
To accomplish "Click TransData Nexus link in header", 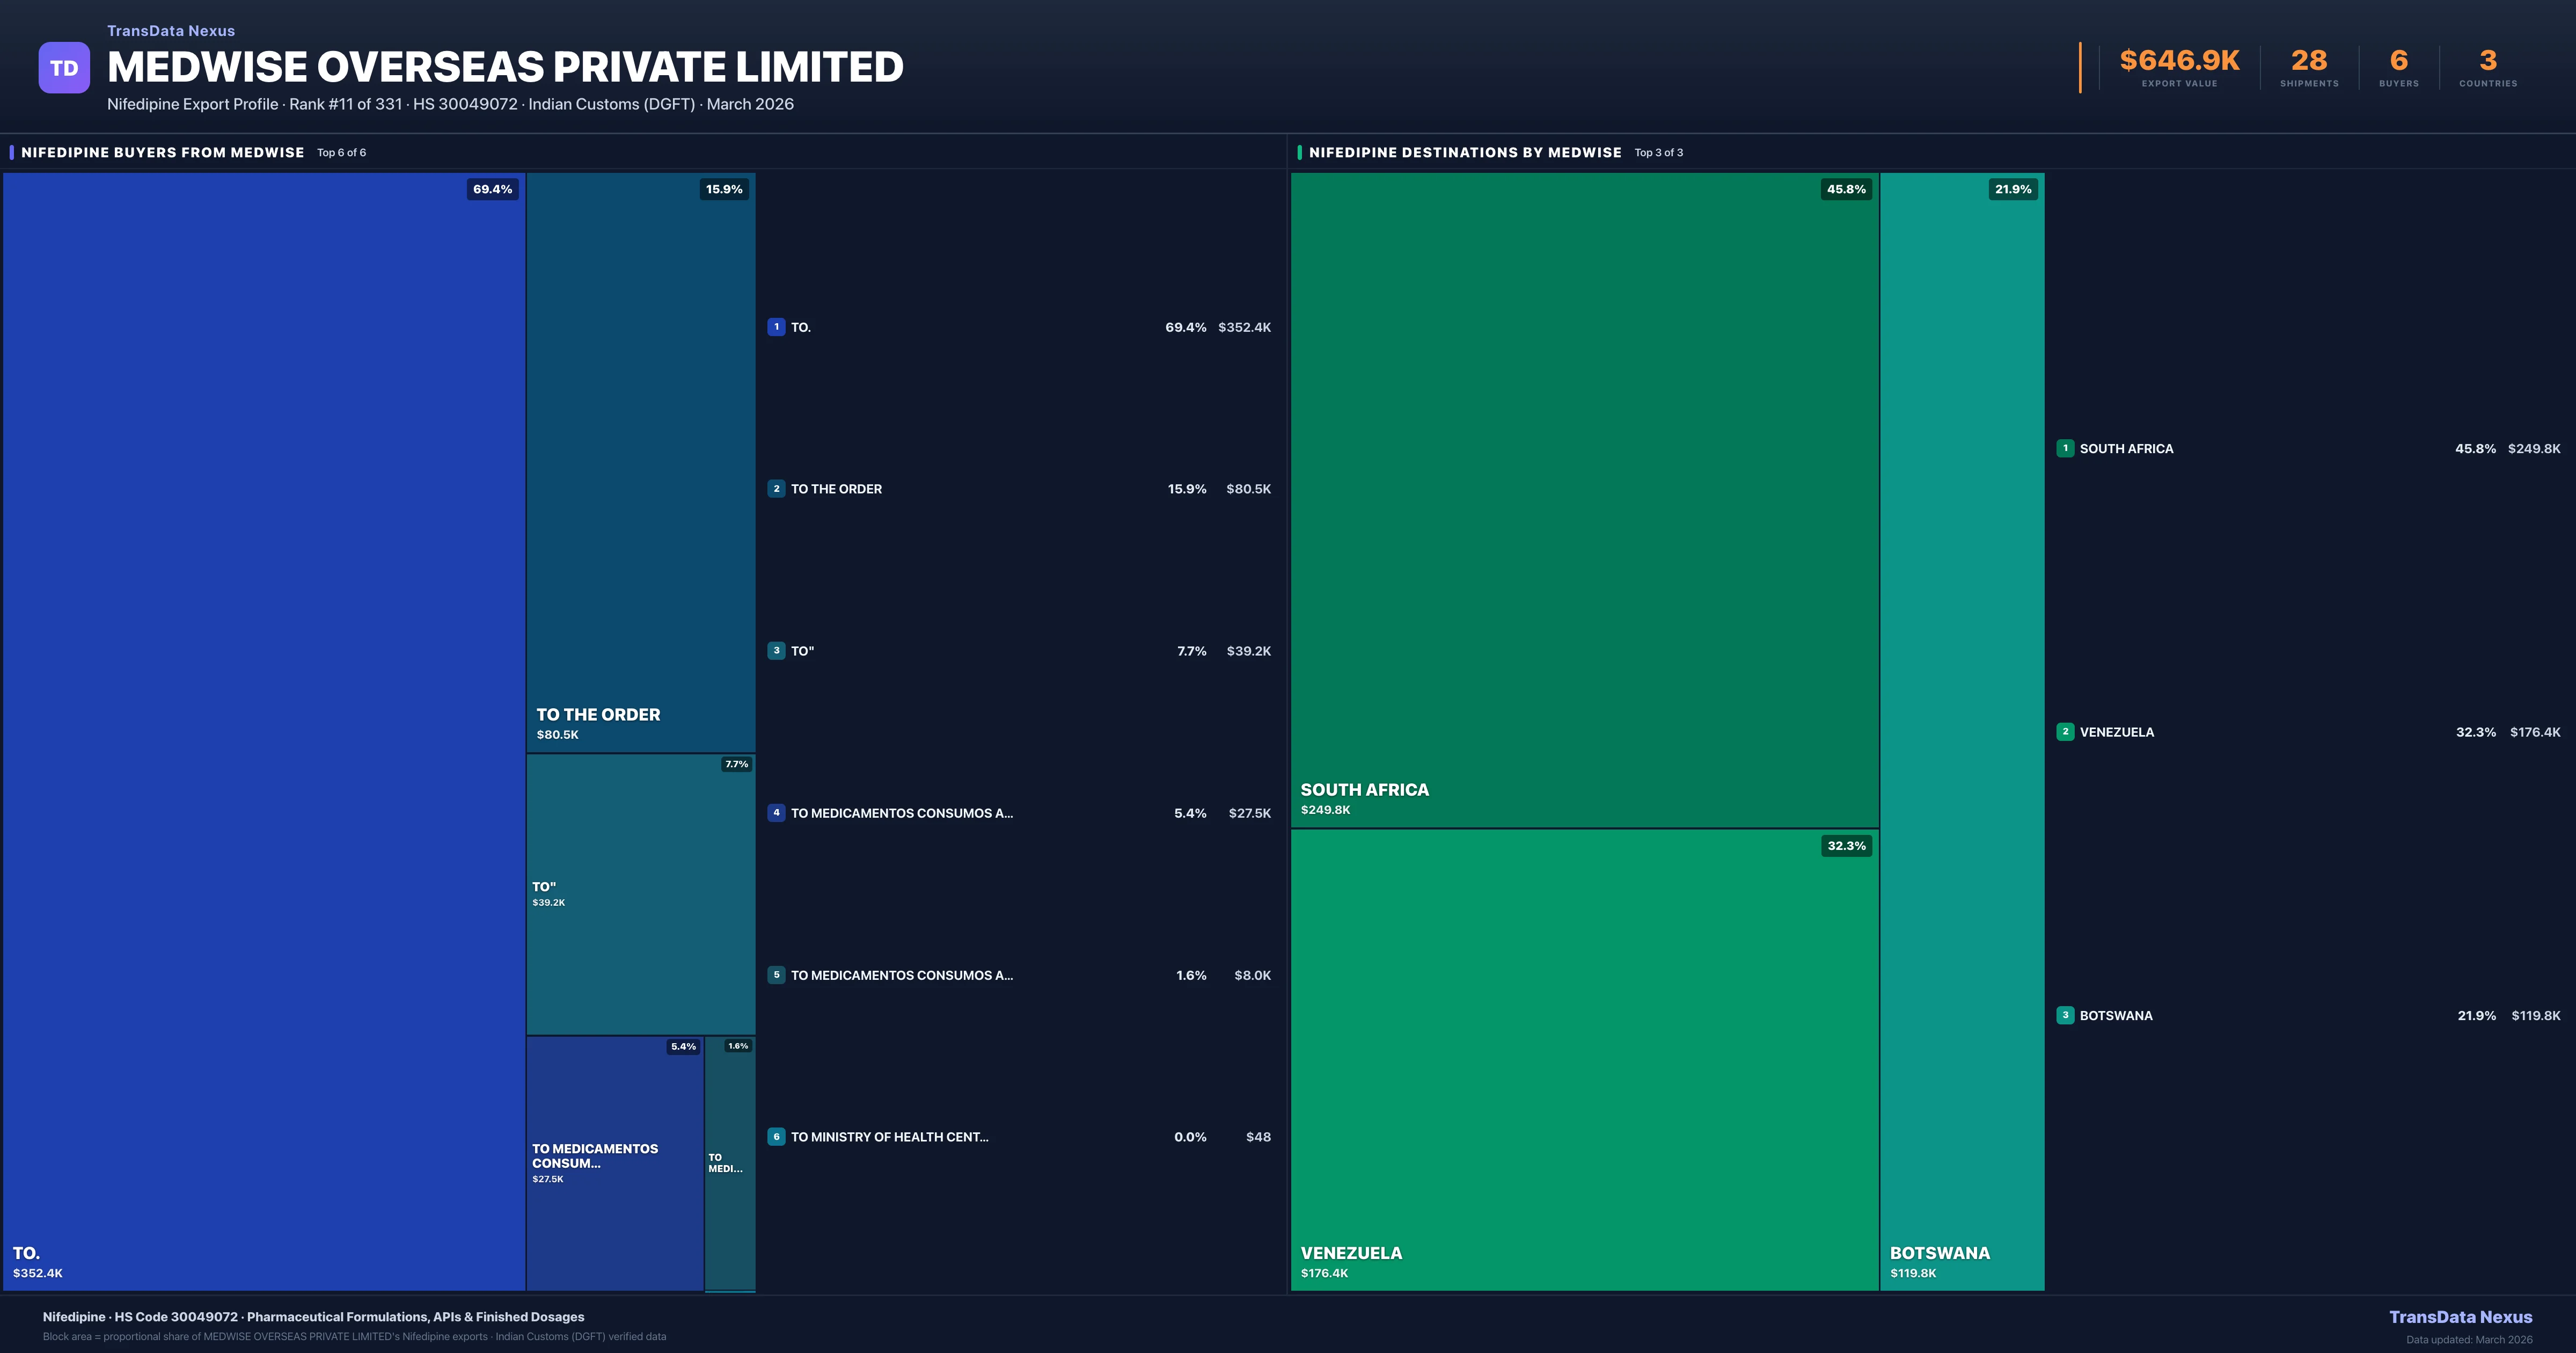I will pos(171,31).
